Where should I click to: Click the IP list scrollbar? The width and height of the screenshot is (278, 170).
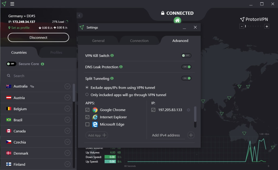[x=195, y=114]
